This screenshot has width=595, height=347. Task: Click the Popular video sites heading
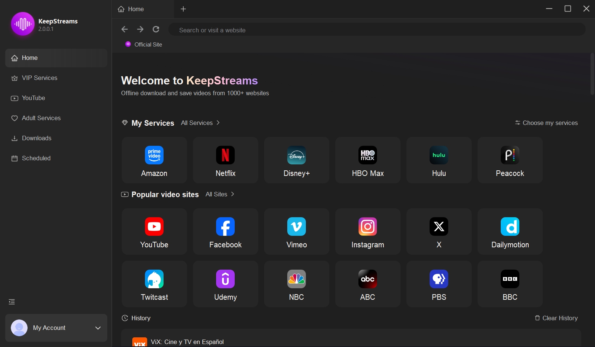coord(165,195)
